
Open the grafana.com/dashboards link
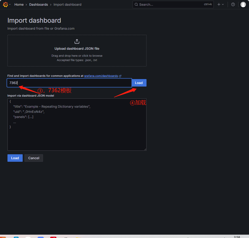101,76
